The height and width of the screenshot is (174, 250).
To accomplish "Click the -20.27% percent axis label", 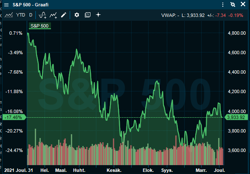I will pyautogui.click(x=14, y=131).
